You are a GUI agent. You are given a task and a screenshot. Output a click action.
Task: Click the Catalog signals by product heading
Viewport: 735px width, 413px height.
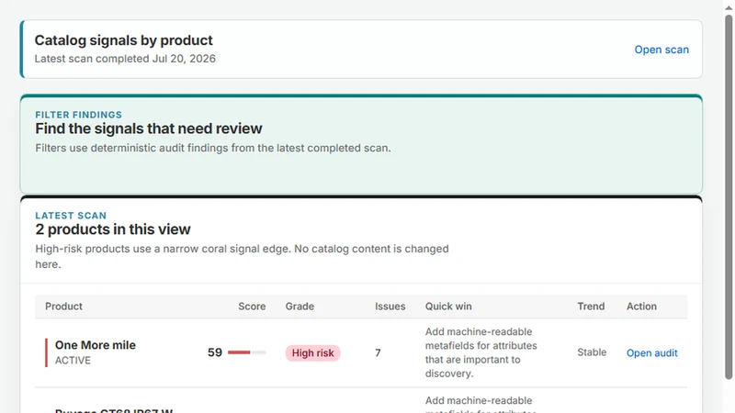[124, 40]
